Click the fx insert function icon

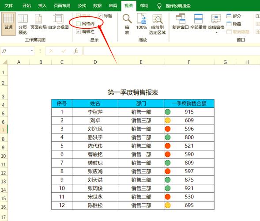76,51
